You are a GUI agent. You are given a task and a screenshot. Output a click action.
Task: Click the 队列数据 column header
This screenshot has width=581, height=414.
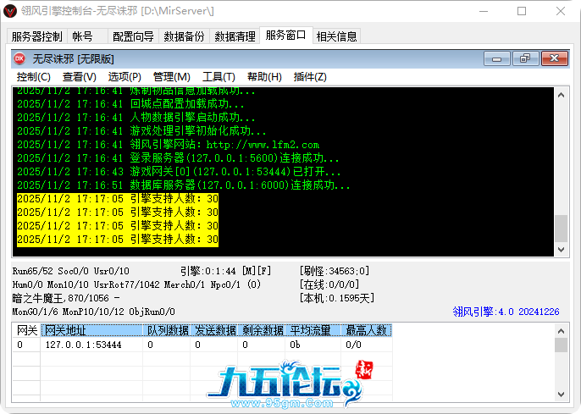(x=167, y=330)
